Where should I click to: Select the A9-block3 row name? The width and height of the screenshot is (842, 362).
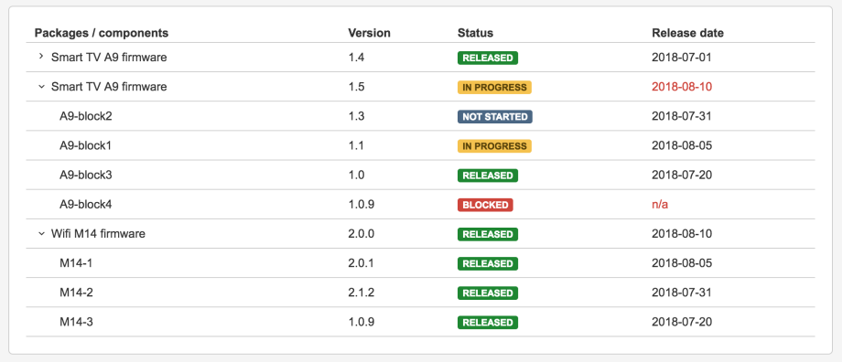click(86, 175)
